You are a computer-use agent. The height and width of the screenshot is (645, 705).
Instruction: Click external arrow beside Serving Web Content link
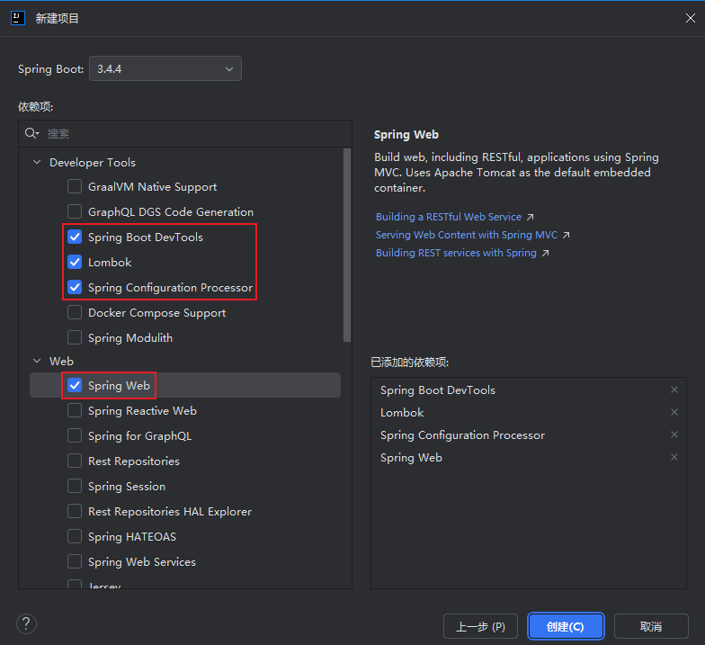pyautogui.click(x=567, y=236)
